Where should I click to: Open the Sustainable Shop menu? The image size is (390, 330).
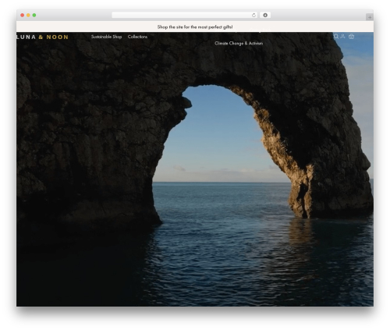[106, 37]
